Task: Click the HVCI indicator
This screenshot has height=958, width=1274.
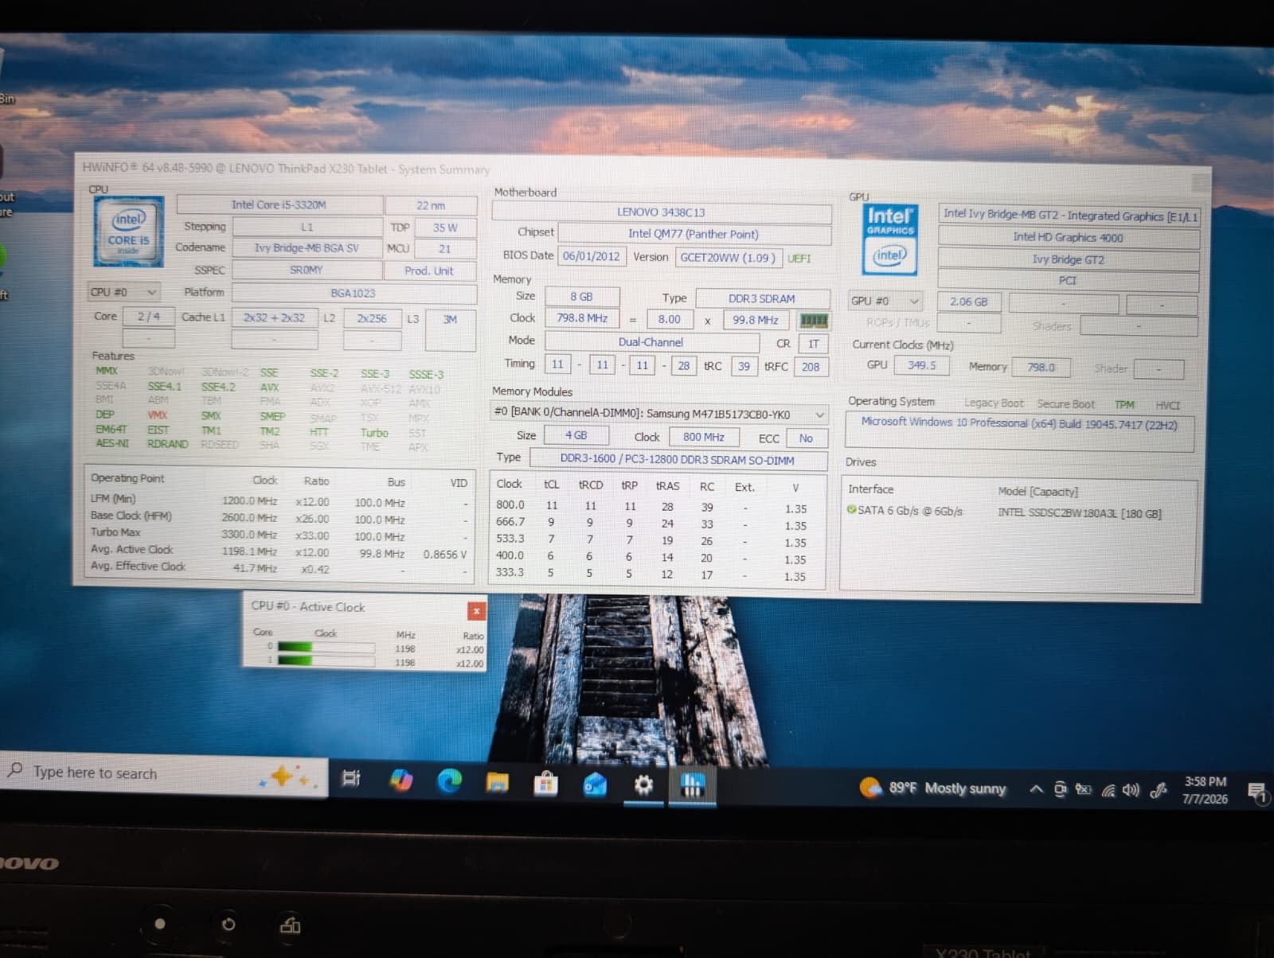Action: click(x=1168, y=406)
